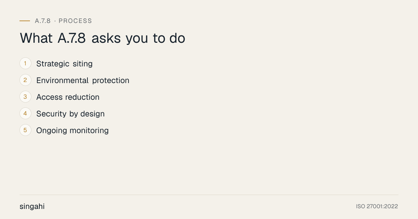418x219 pixels.
Task: Click the number 1 circle badge
Action: (x=25, y=64)
